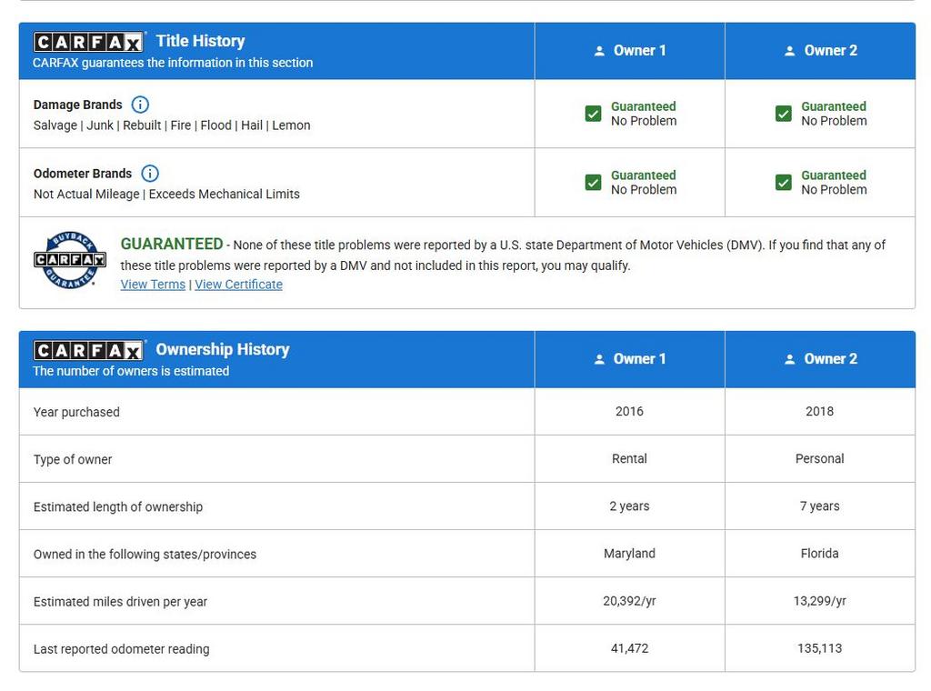This screenshot has height=691, width=931.
Task: Open the View Certificate link
Action: click(x=238, y=285)
